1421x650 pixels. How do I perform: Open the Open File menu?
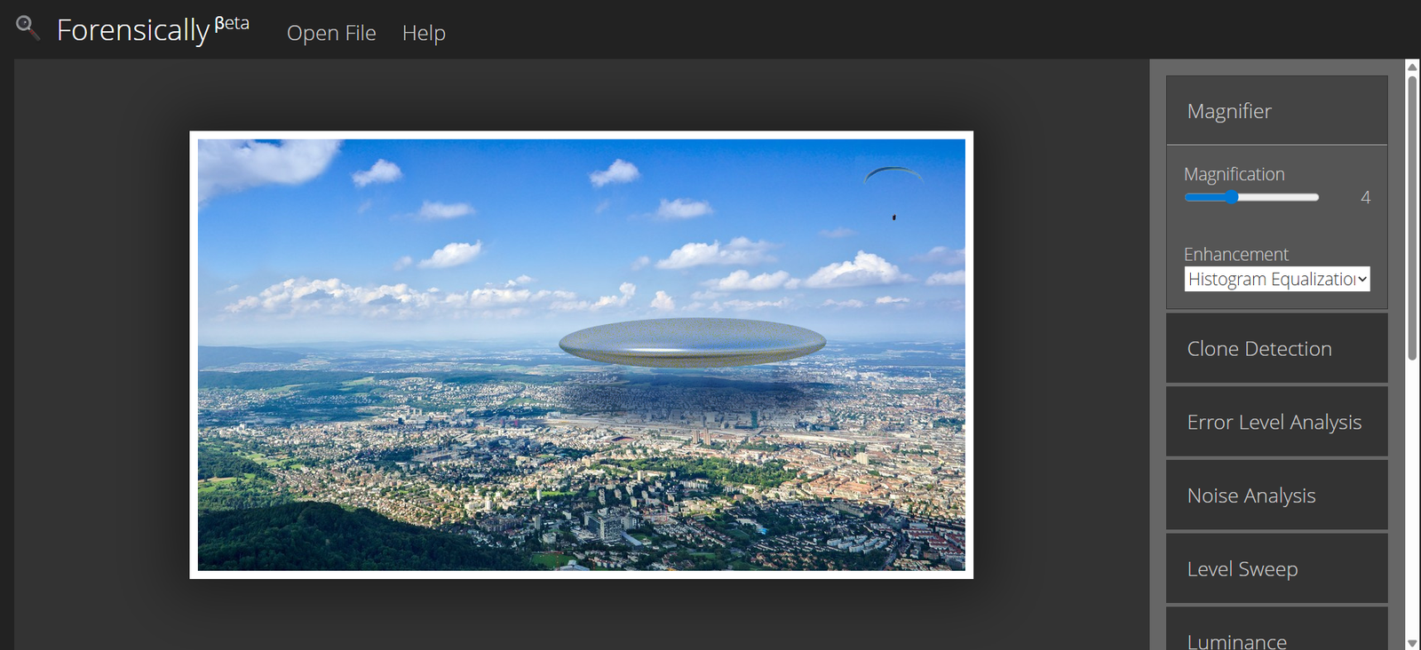tap(331, 33)
